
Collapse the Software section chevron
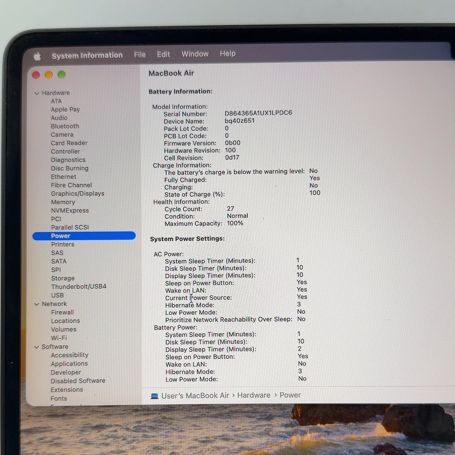(37, 347)
